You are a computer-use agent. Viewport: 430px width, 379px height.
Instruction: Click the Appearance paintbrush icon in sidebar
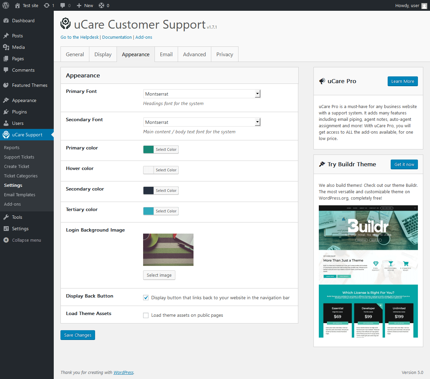6,100
